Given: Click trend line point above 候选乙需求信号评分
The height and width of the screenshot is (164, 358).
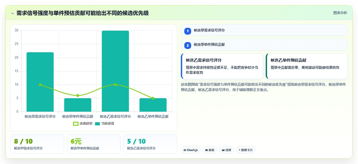Looking at the screenshot, I should 115,85.
